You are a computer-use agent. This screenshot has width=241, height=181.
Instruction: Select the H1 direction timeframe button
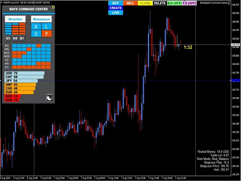pyautogui.click(x=8, y=38)
